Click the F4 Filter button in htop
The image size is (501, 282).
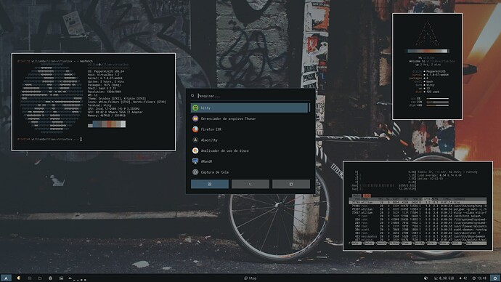(x=394, y=243)
